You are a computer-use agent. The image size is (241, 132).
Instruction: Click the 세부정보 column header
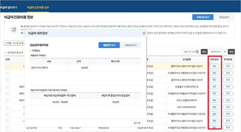point(214,60)
